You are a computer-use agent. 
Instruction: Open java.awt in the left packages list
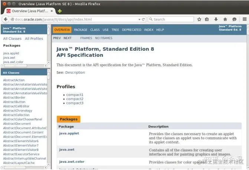(x=9, y=58)
